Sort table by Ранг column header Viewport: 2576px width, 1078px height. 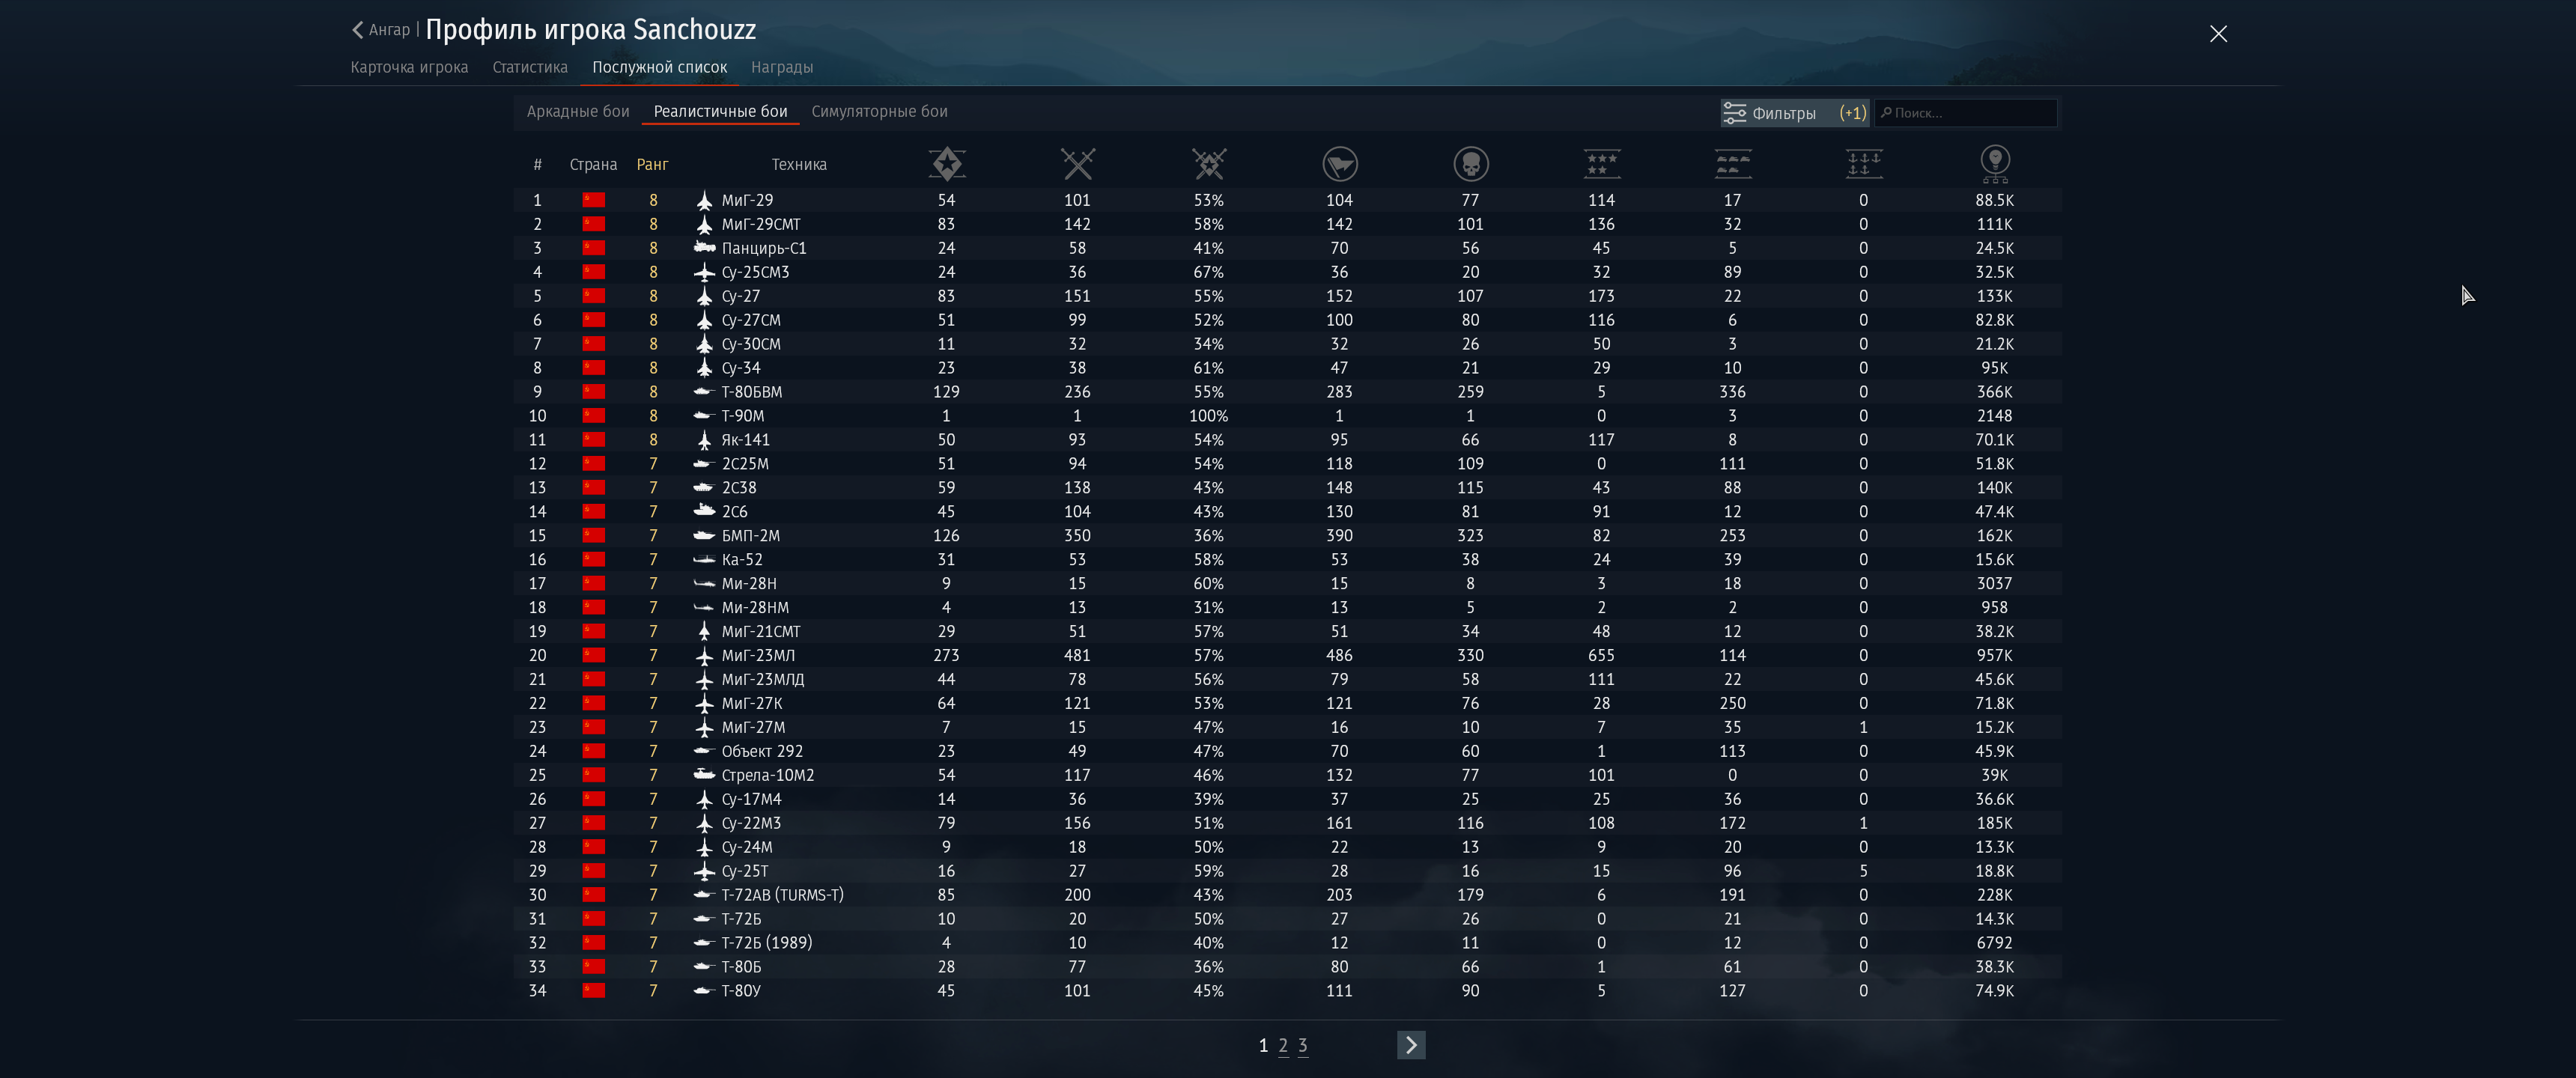click(652, 164)
